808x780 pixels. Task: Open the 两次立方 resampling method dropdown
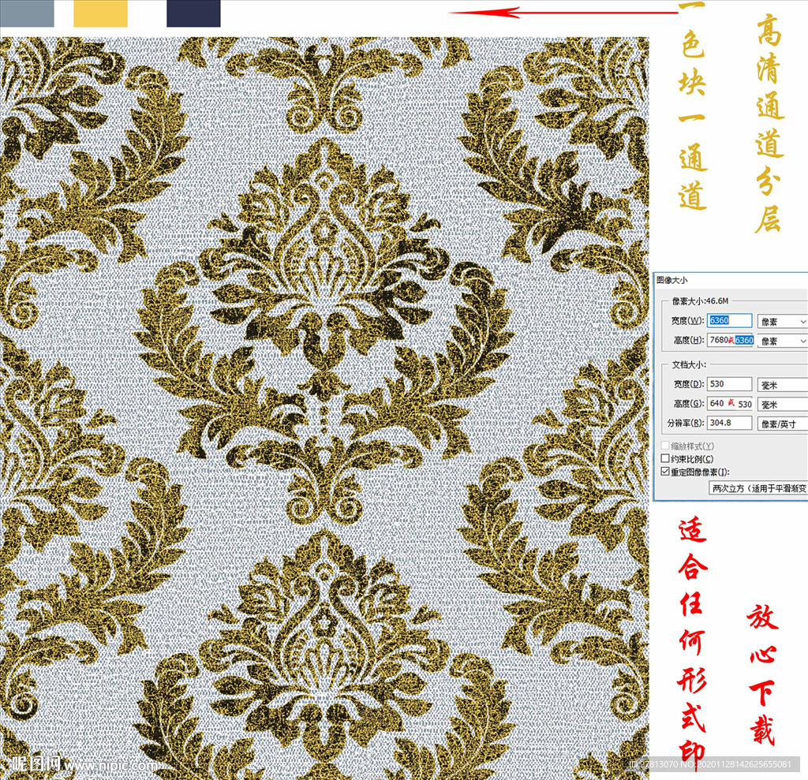coord(758,488)
